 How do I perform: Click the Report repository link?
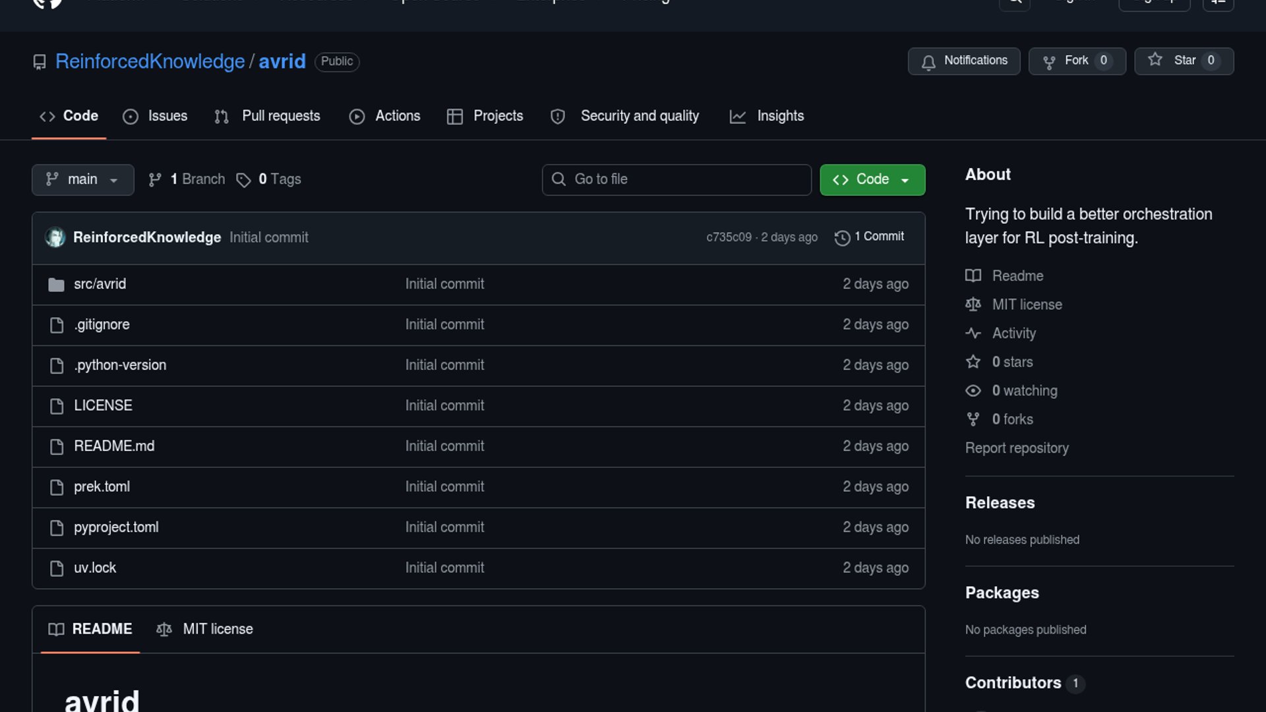1016,448
